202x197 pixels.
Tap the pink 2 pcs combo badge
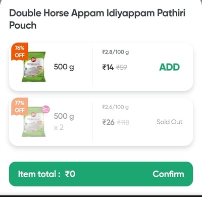46,109
